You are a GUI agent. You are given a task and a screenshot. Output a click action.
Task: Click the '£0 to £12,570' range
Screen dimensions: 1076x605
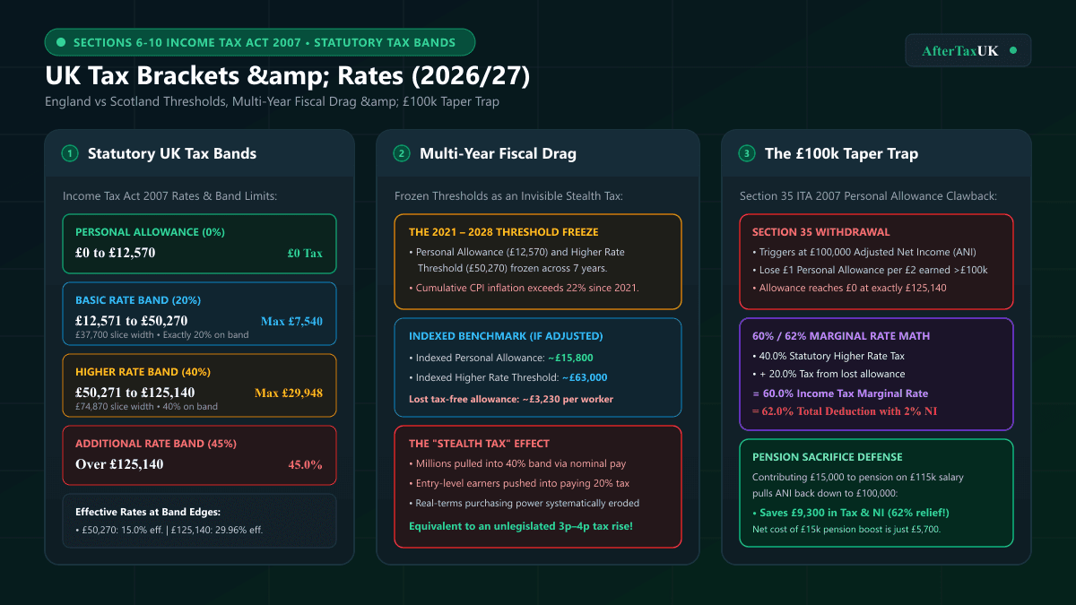[x=116, y=253]
